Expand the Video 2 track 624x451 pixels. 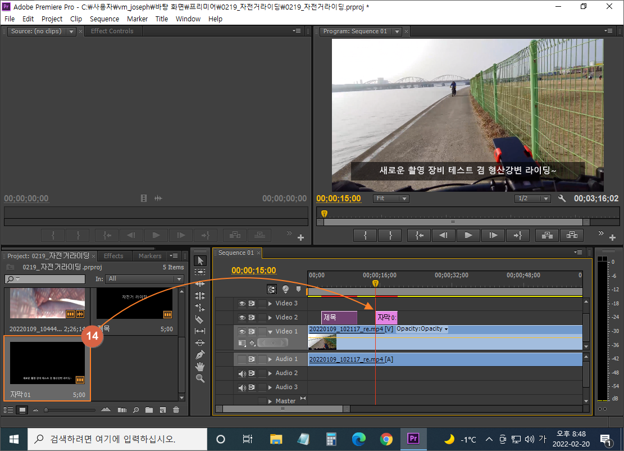[270, 318]
